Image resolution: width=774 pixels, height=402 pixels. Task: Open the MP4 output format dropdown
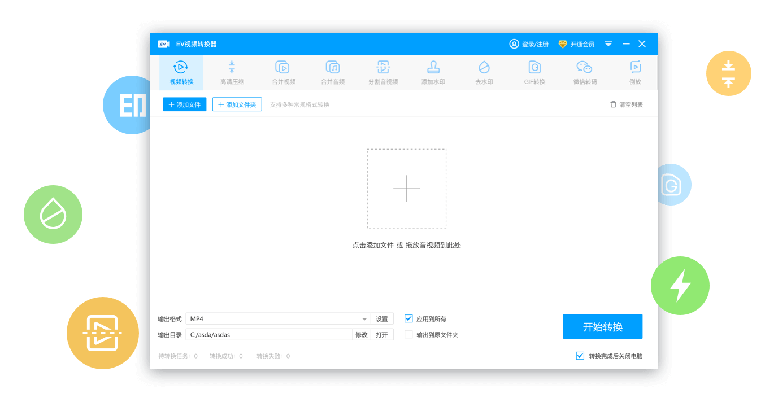364,318
